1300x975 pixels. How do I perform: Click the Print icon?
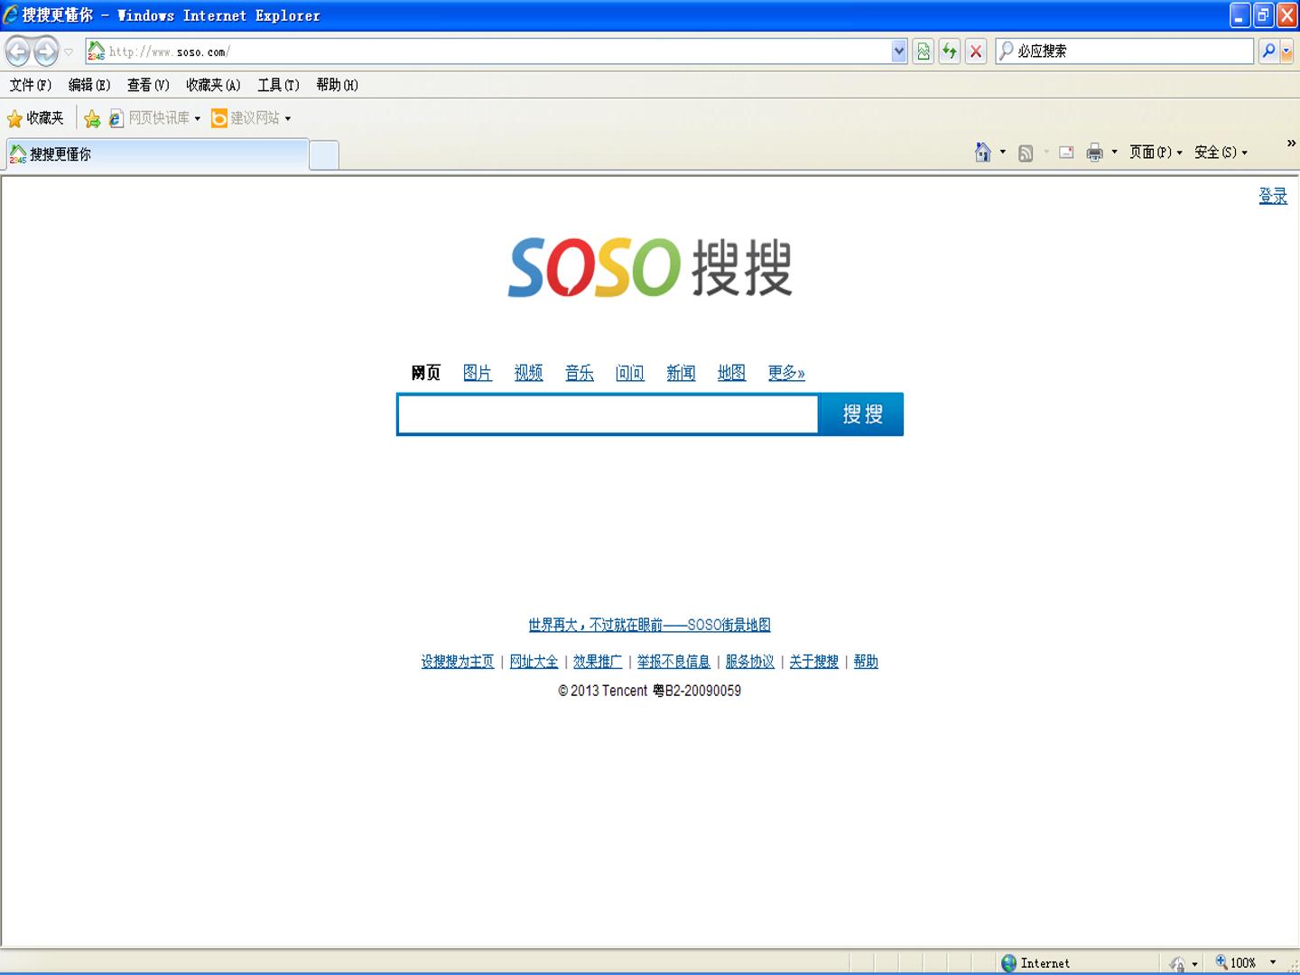pyautogui.click(x=1094, y=153)
